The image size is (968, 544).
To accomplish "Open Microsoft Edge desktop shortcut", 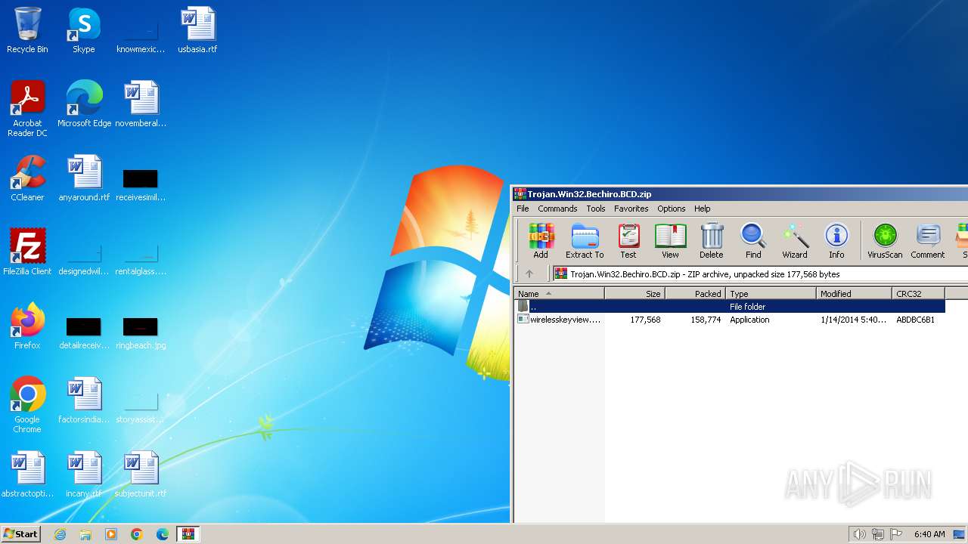I will pyautogui.click(x=84, y=104).
